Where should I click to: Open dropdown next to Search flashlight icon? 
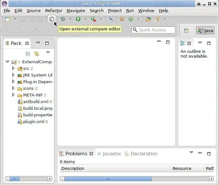tap(165, 19)
